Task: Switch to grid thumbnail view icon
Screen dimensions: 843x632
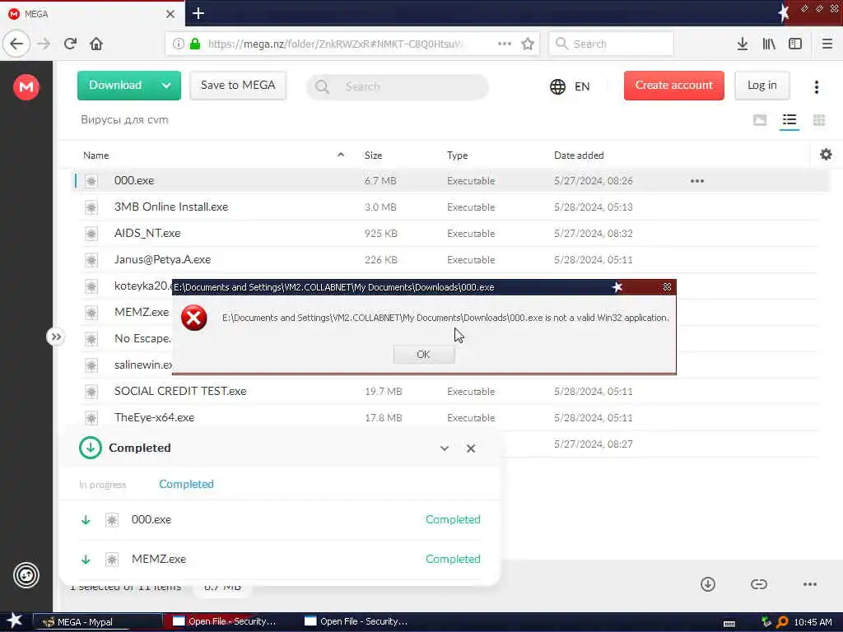Action: [x=819, y=120]
